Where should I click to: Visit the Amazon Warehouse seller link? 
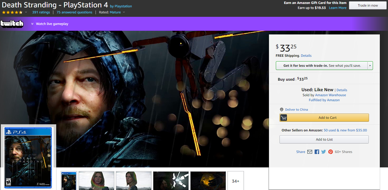click(x=330, y=95)
